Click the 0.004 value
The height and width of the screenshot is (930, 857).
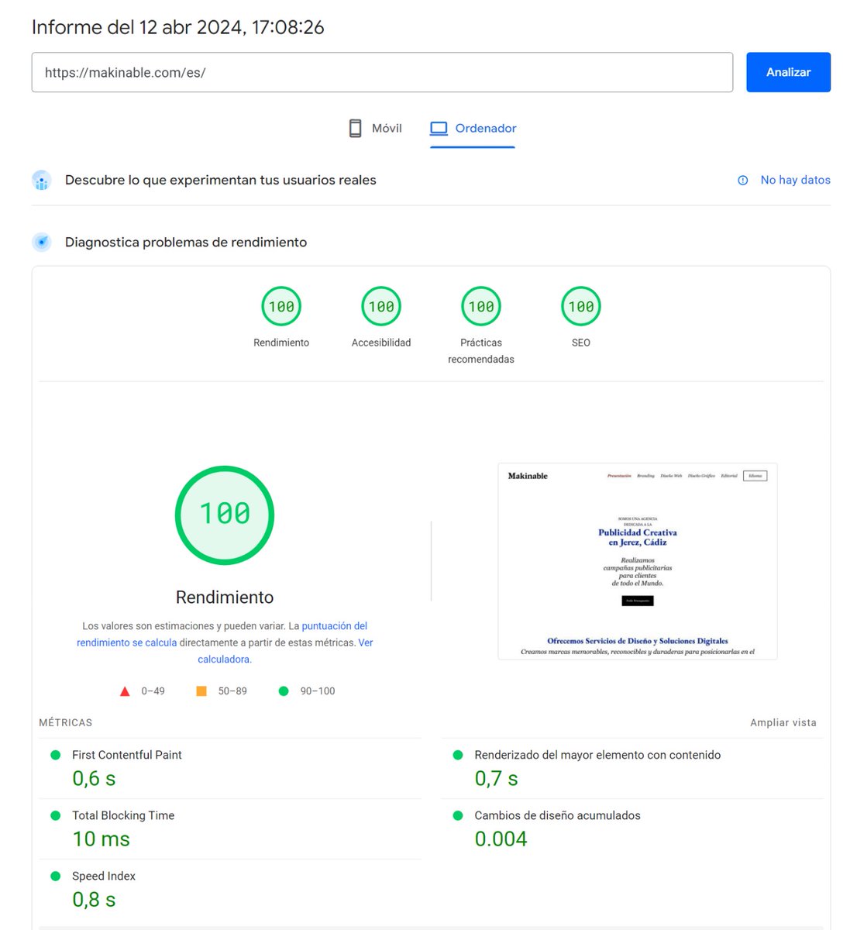pos(501,839)
